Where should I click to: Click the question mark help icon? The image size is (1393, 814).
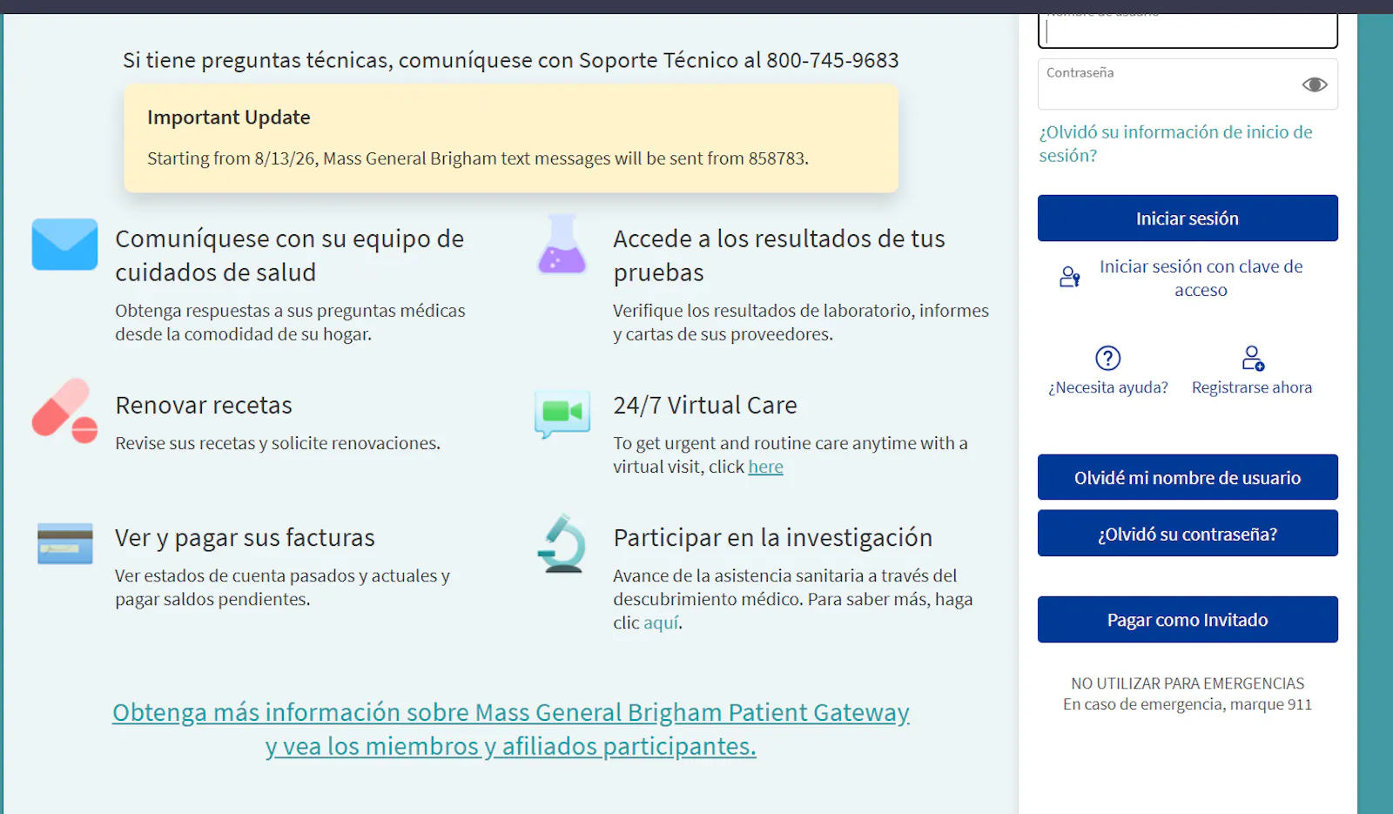[x=1107, y=358]
